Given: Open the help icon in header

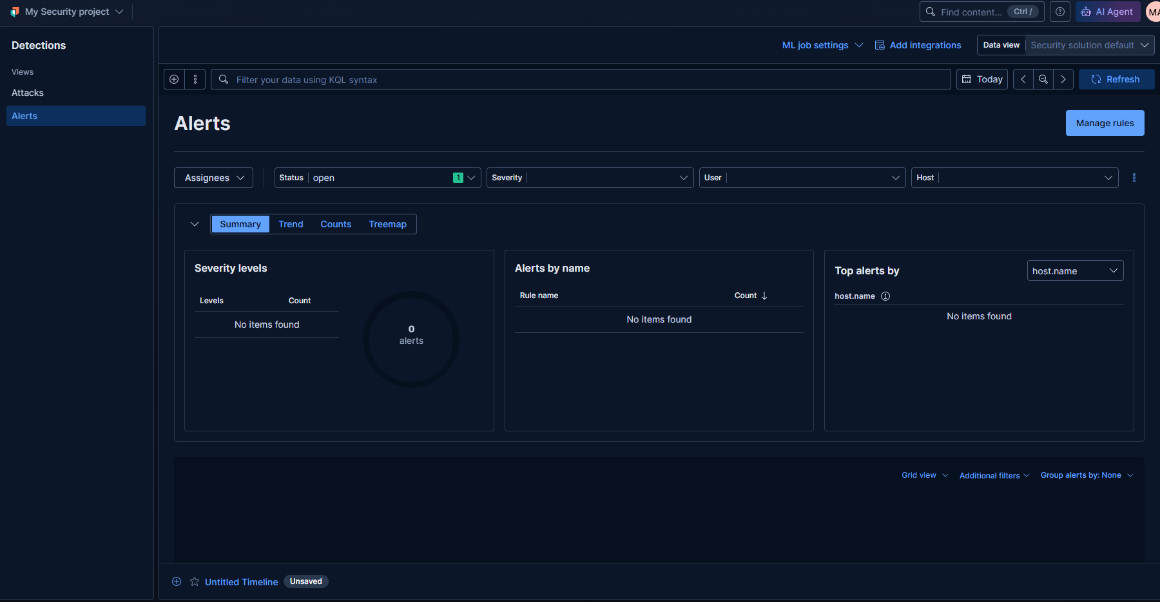Looking at the screenshot, I should tap(1060, 12).
